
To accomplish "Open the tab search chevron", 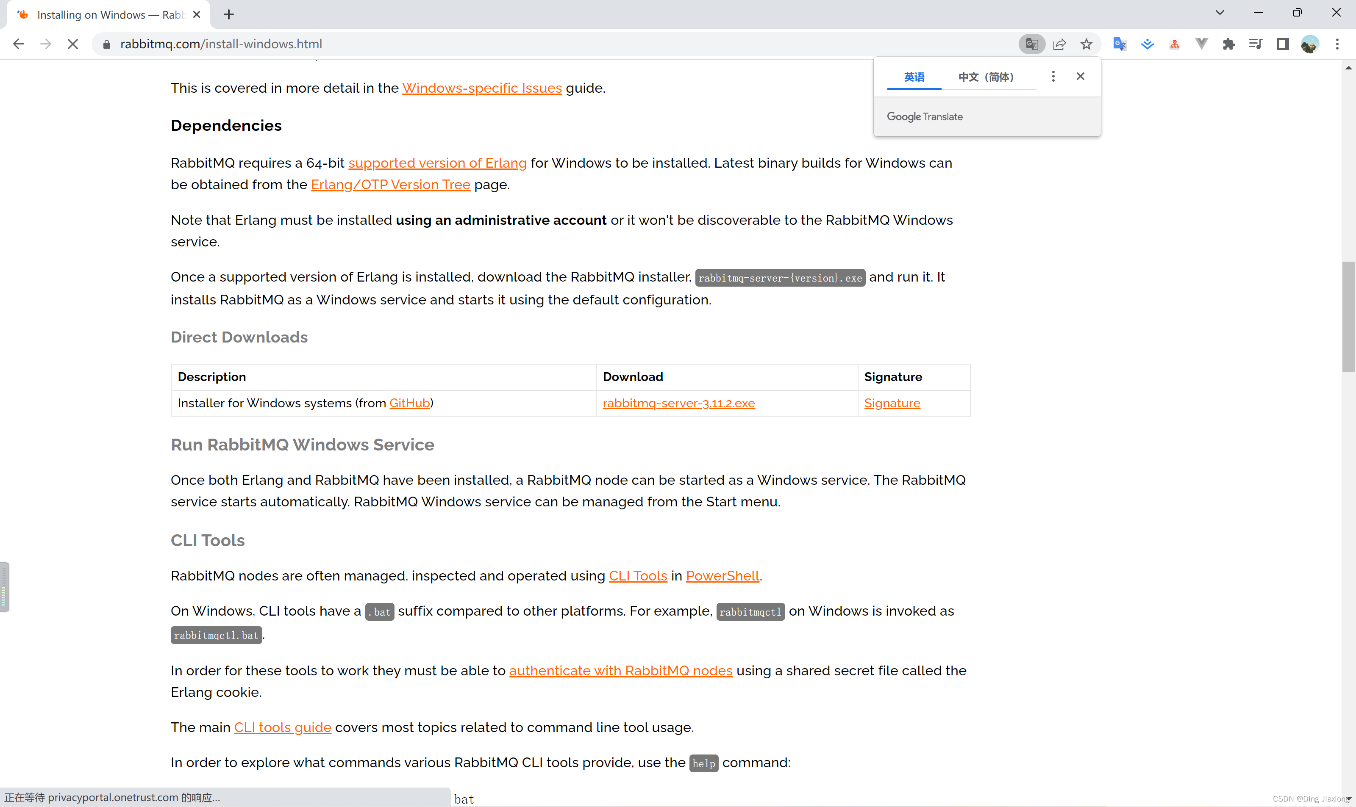I will pyautogui.click(x=1220, y=13).
